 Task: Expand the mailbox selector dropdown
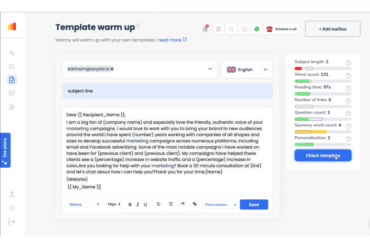tap(210, 69)
